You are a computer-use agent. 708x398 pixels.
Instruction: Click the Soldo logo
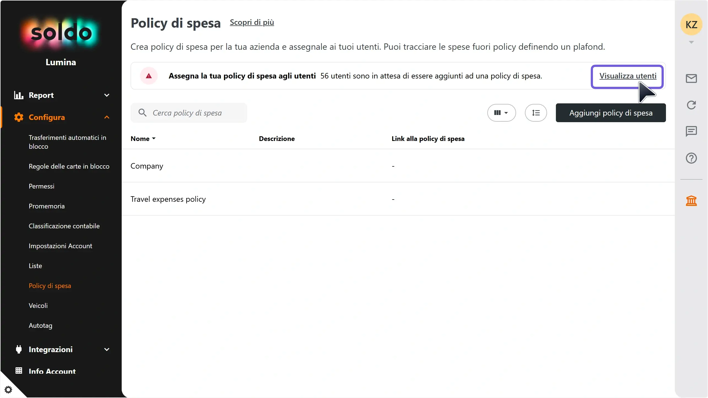point(61,33)
